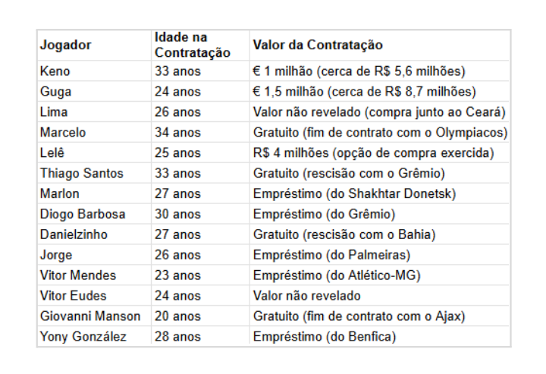Click Vitor Eudes' Valor não revelado cell
Image resolution: width=546 pixels, height=374 pixels.
pos(380,296)
